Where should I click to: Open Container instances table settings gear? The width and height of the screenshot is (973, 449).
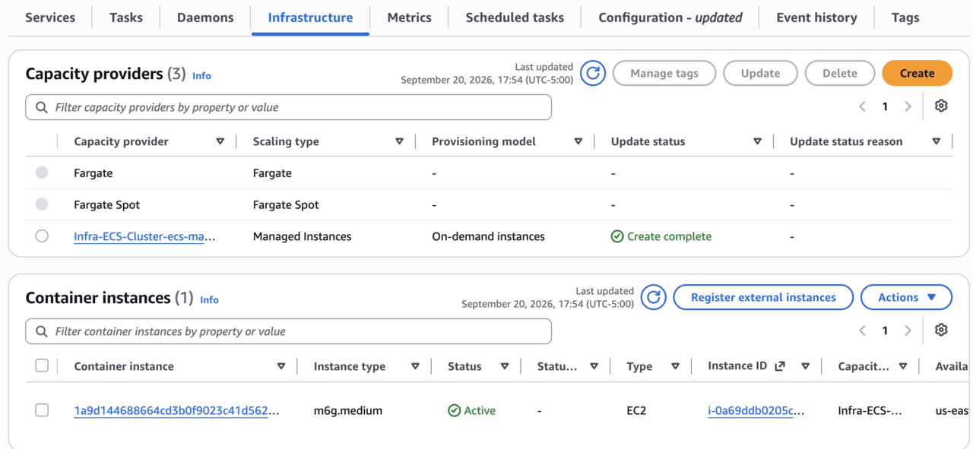click(x=941, y=330)
